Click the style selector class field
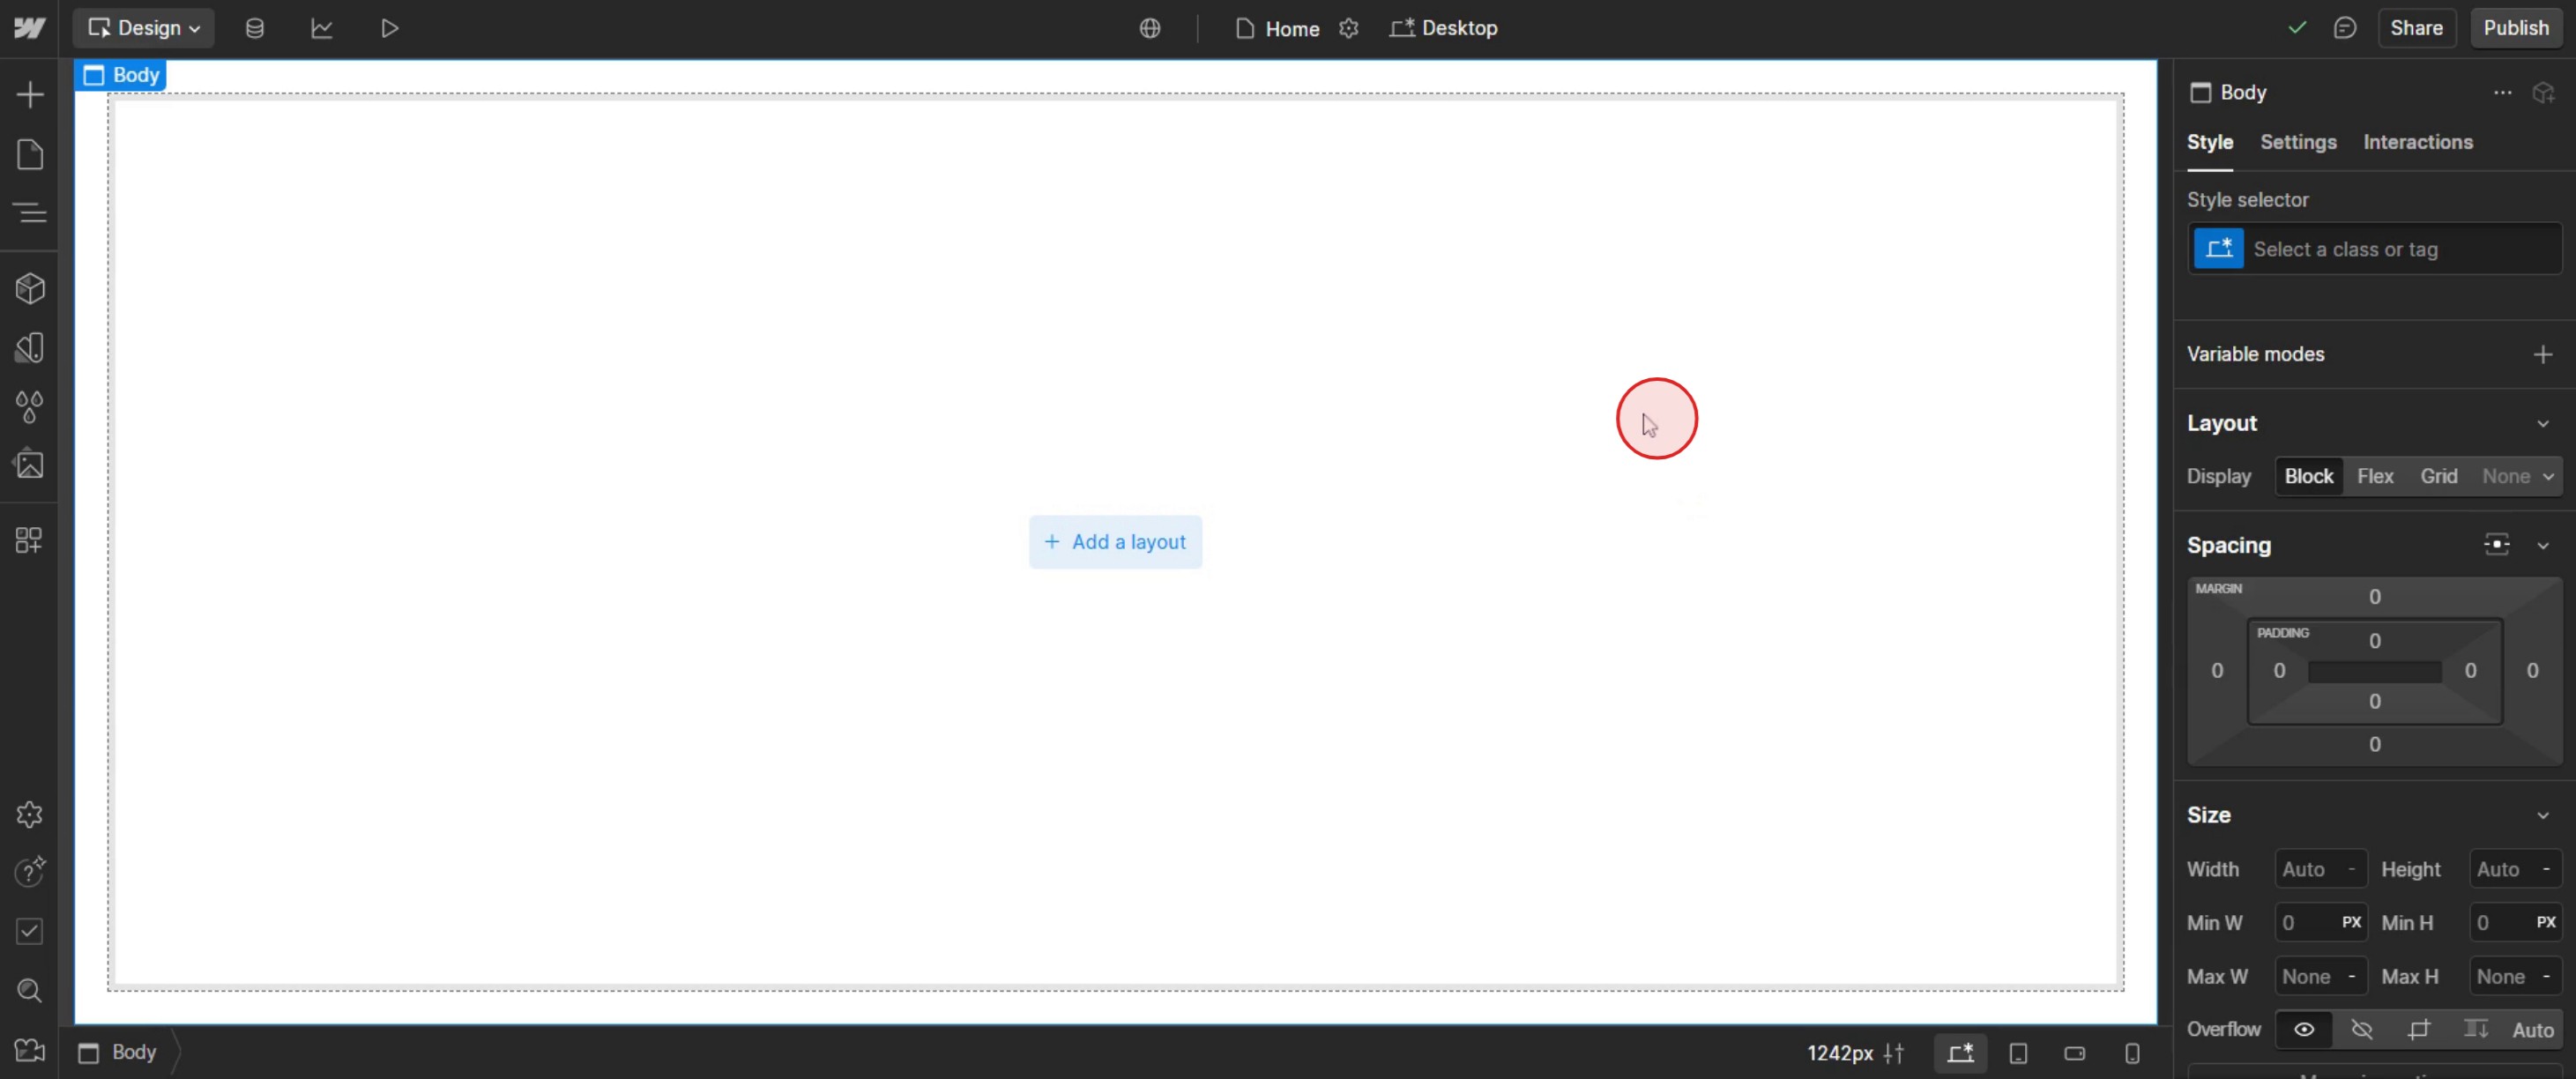Image resolution: width=2576 pixels, height=1079 pixels. click(x=2400, y=250)
